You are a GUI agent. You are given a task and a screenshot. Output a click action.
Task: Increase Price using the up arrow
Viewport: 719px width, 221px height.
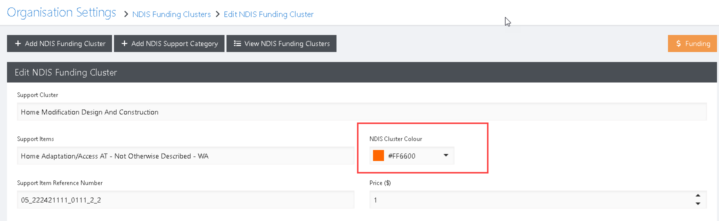click(697, 196)
